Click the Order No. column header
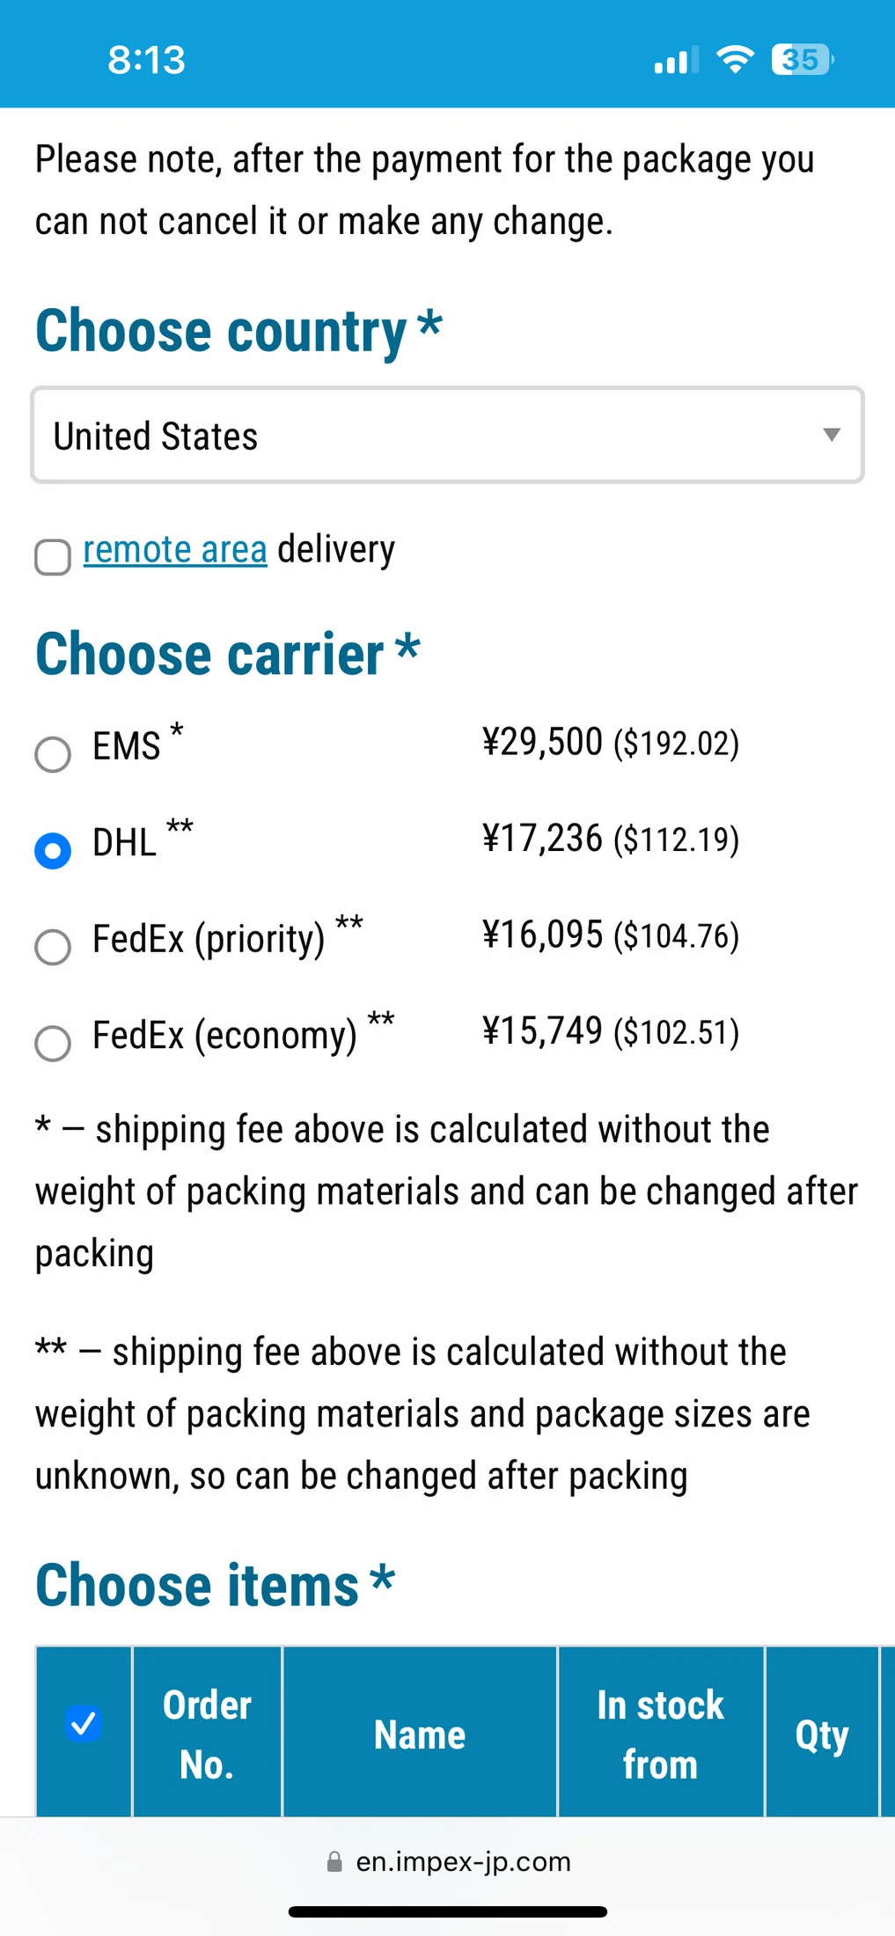The width and height of the screenshot is (895, 1936). point(207,1734)
